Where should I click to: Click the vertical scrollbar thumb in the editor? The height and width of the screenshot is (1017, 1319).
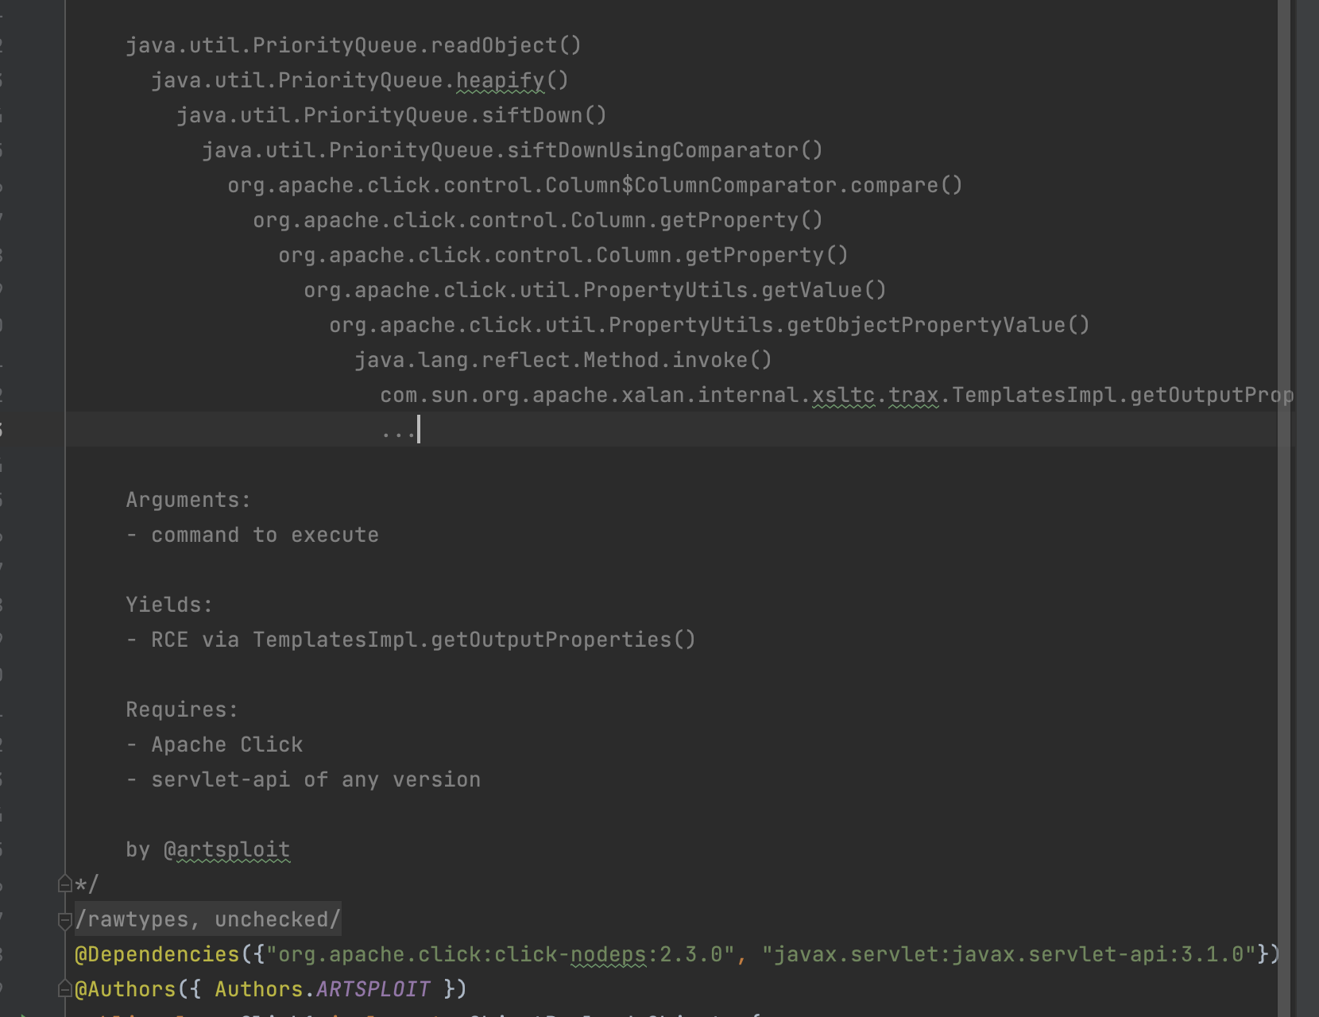[1285, 508]
